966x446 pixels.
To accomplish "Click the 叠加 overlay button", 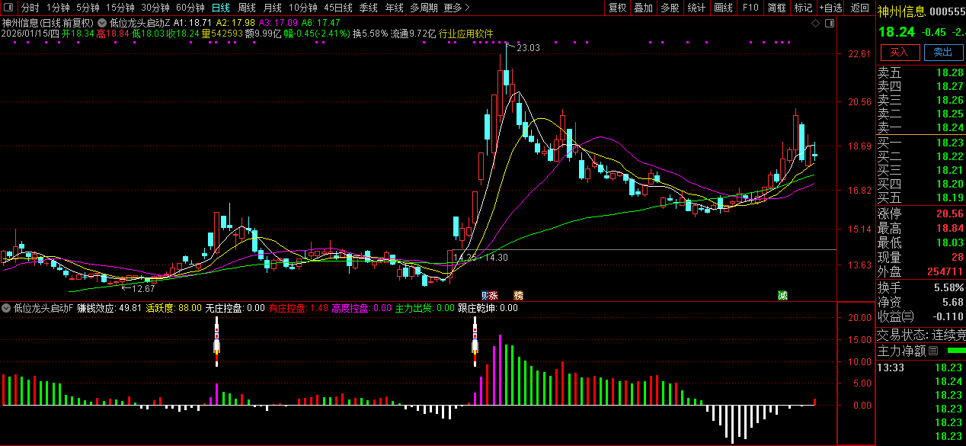I will [644, 8].
